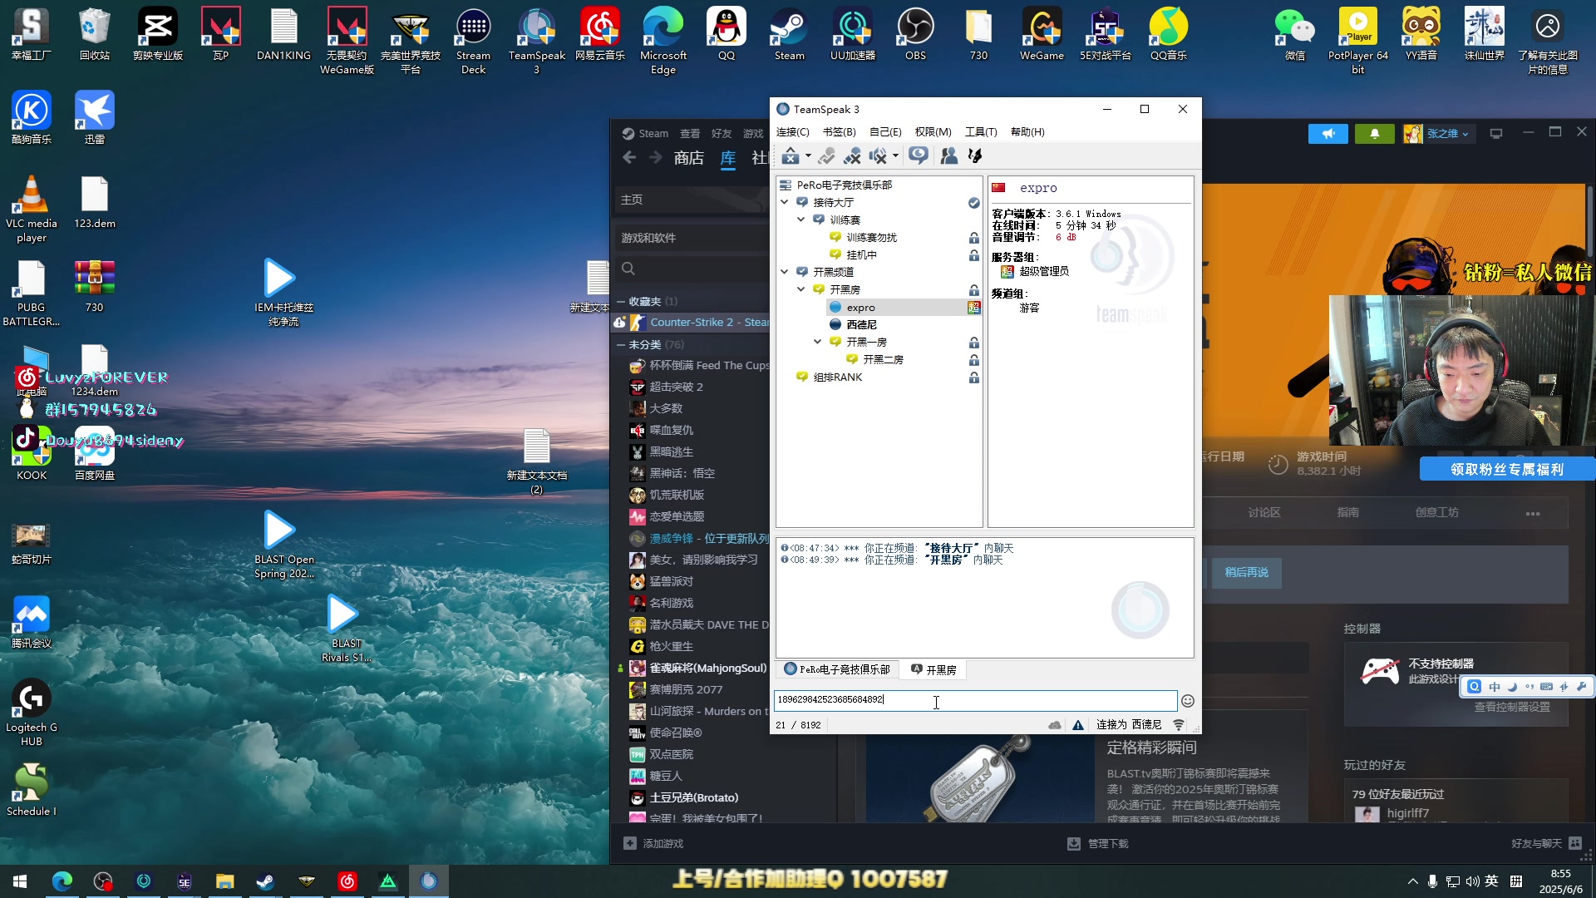This screenshot has height=898, width=1596.
Task: Open 权限(M) menu
Action: 933,132
